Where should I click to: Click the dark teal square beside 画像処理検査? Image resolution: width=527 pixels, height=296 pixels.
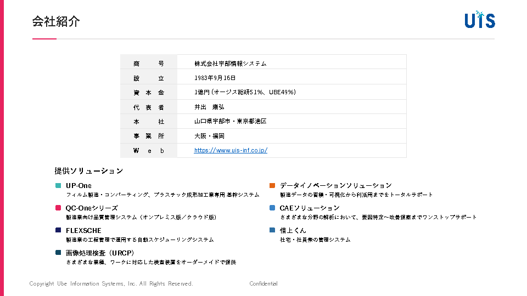point(58,253)
